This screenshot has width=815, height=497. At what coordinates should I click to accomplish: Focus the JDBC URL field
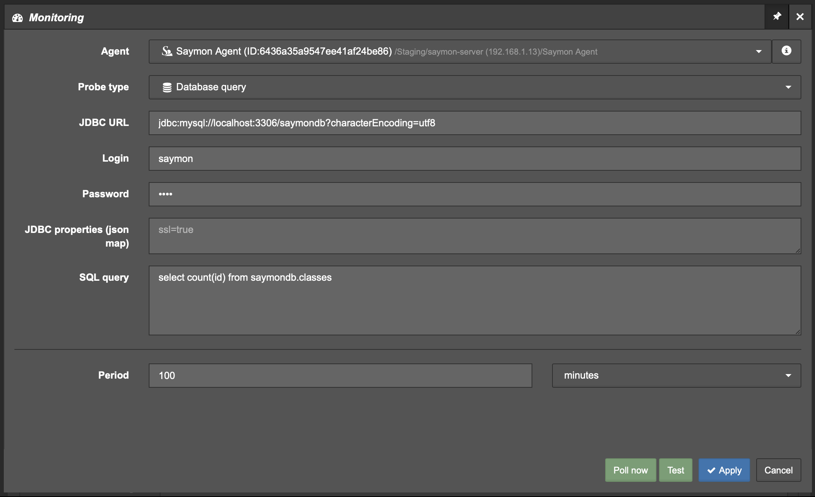tap(475, 123)
